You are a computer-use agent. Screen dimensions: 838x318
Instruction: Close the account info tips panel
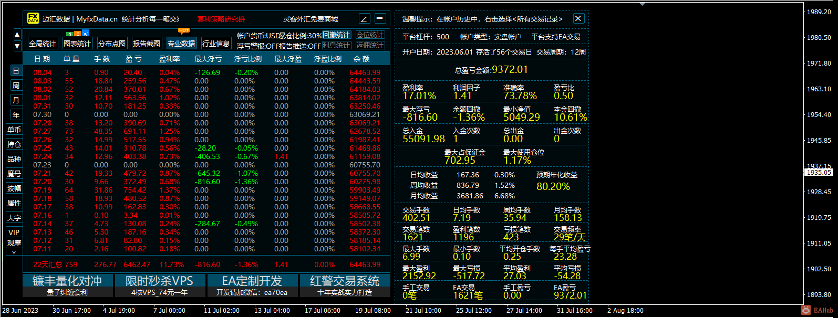[578, 18]
